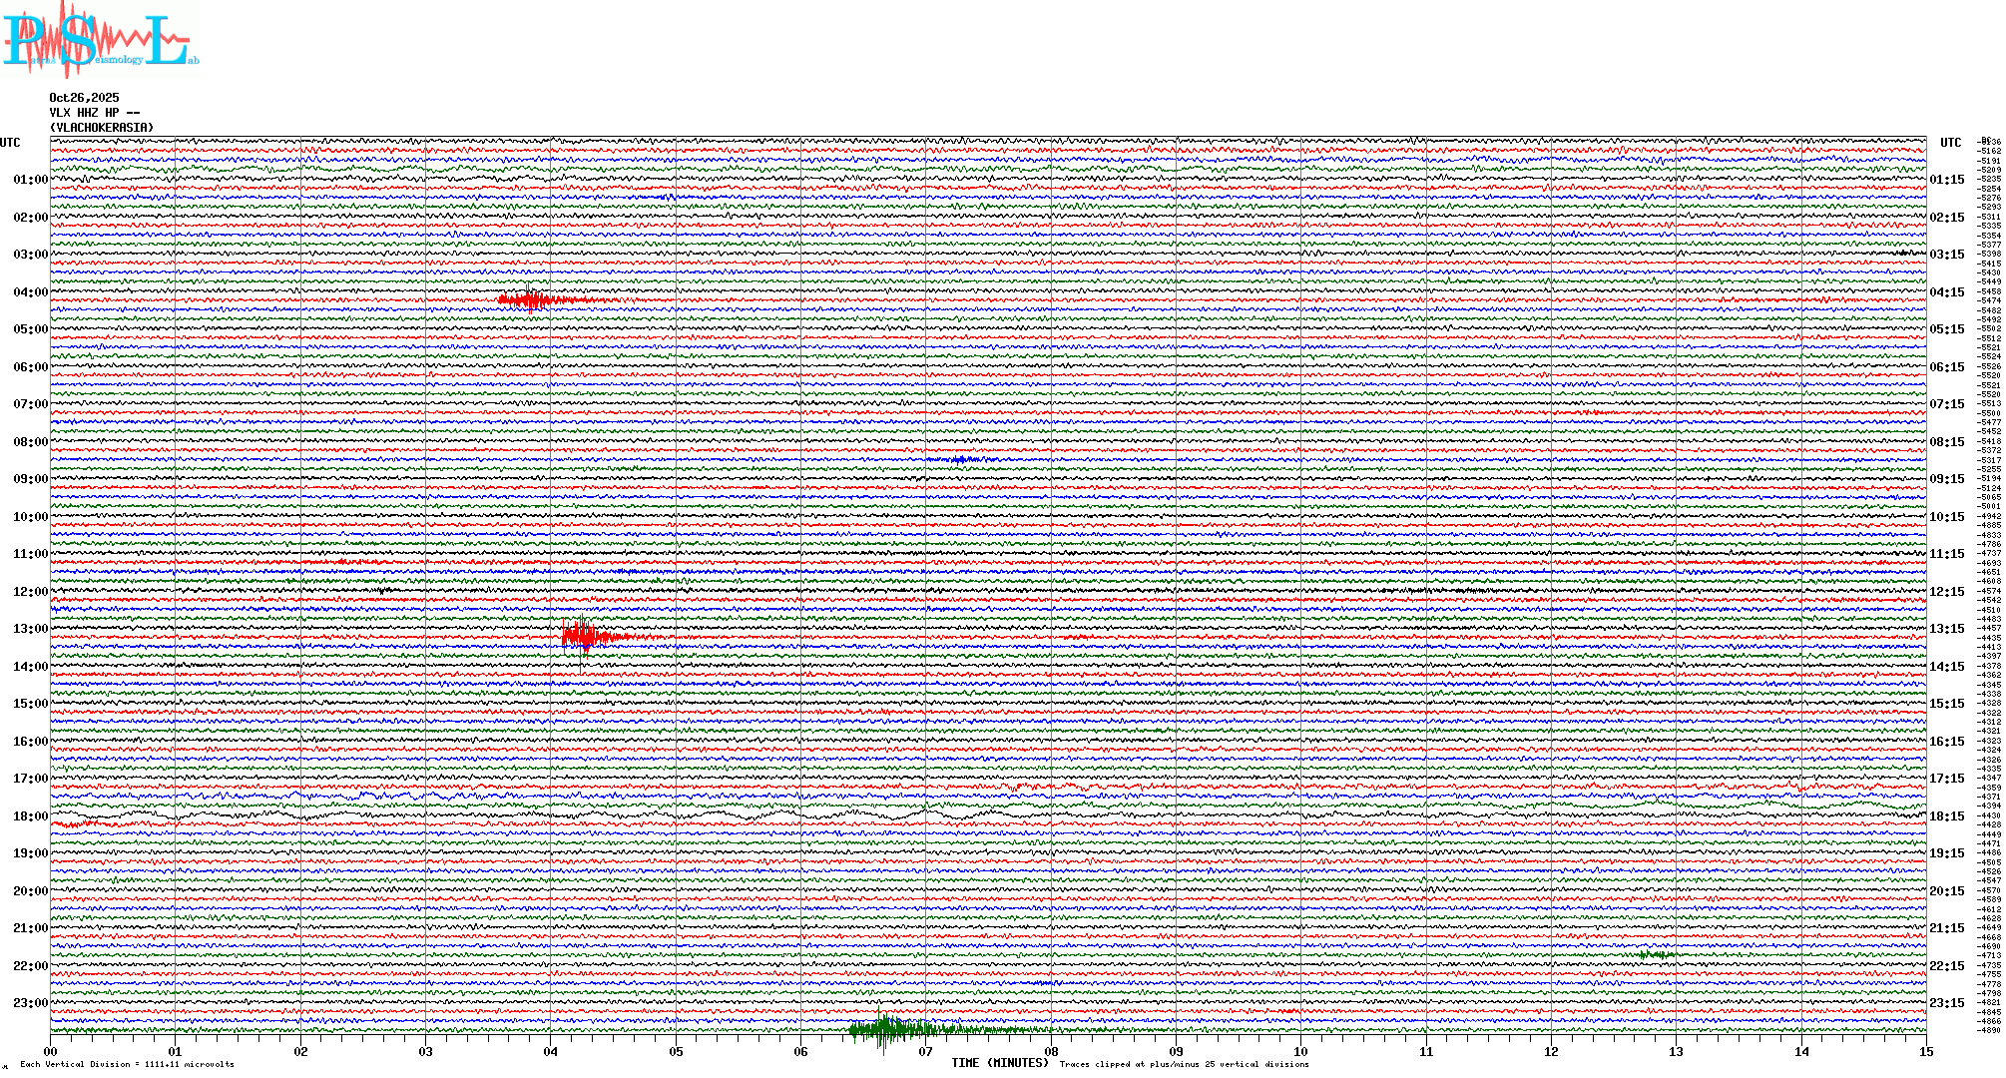Image resolution: width=2006 pixels, height=1078 pixels.
Task: Click the TIME (MINUTES) axis title
Action: (1000, 1063)
